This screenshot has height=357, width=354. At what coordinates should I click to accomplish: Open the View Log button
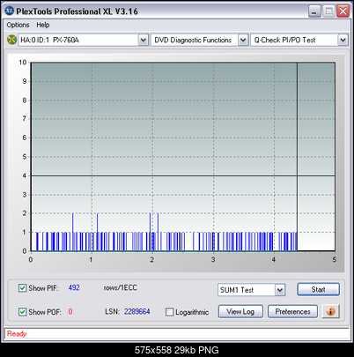coord(240,311)
